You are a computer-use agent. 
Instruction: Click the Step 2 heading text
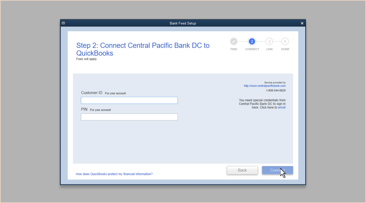point(143,49)
